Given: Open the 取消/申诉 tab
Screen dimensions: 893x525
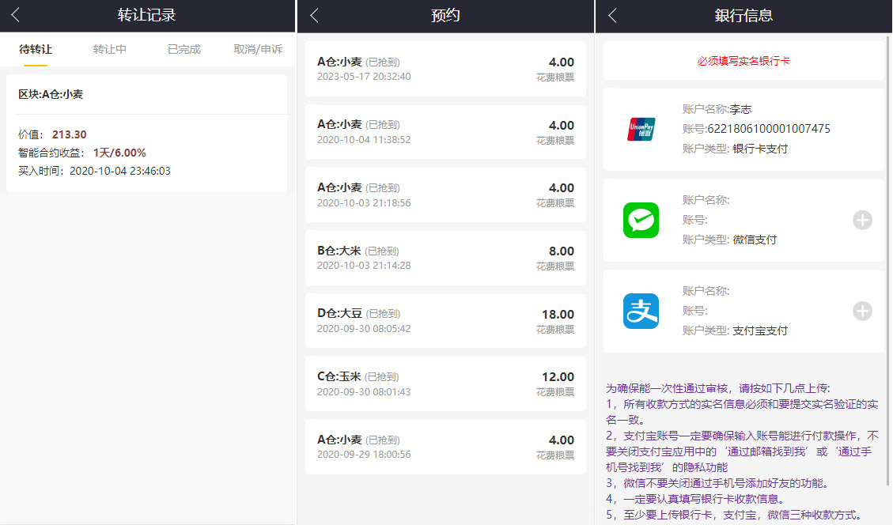Looking at the screenshot, I should click(x=258, y=49).
